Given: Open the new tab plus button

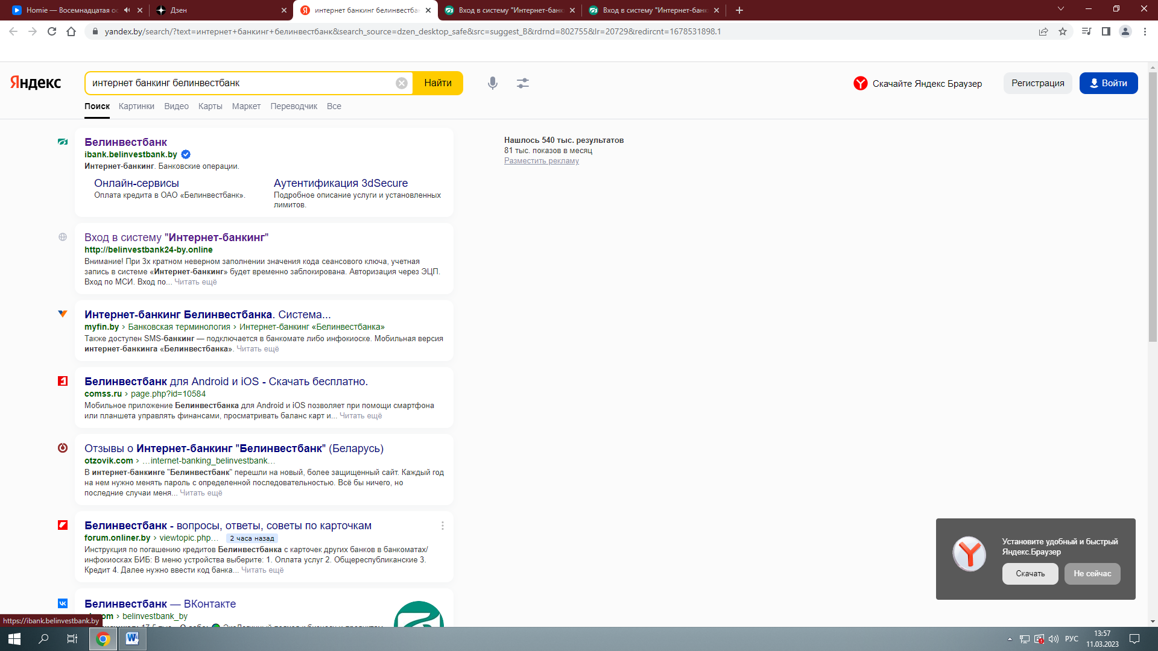Looking at the screenshot, I should (739, 10).
